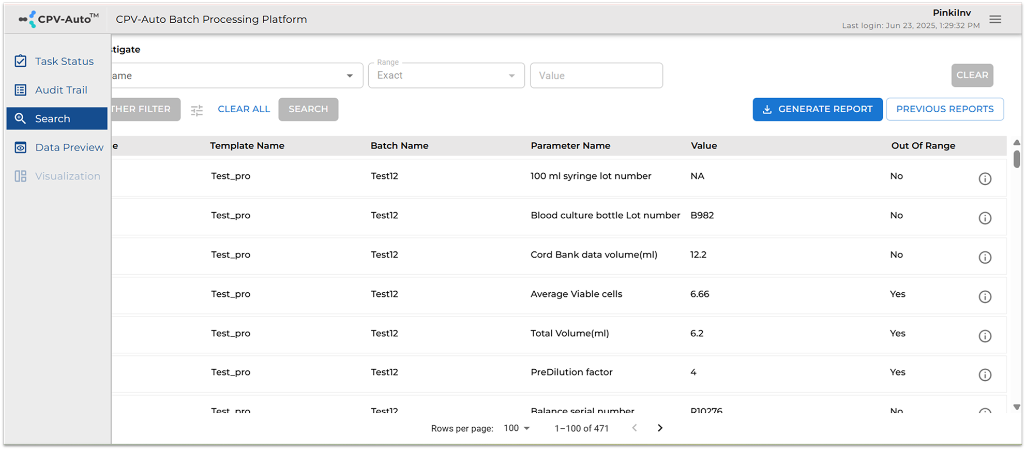Screen dimensions: 1026x450
Task: Click the PinkiInv username
Action: [x=952, y=13]
